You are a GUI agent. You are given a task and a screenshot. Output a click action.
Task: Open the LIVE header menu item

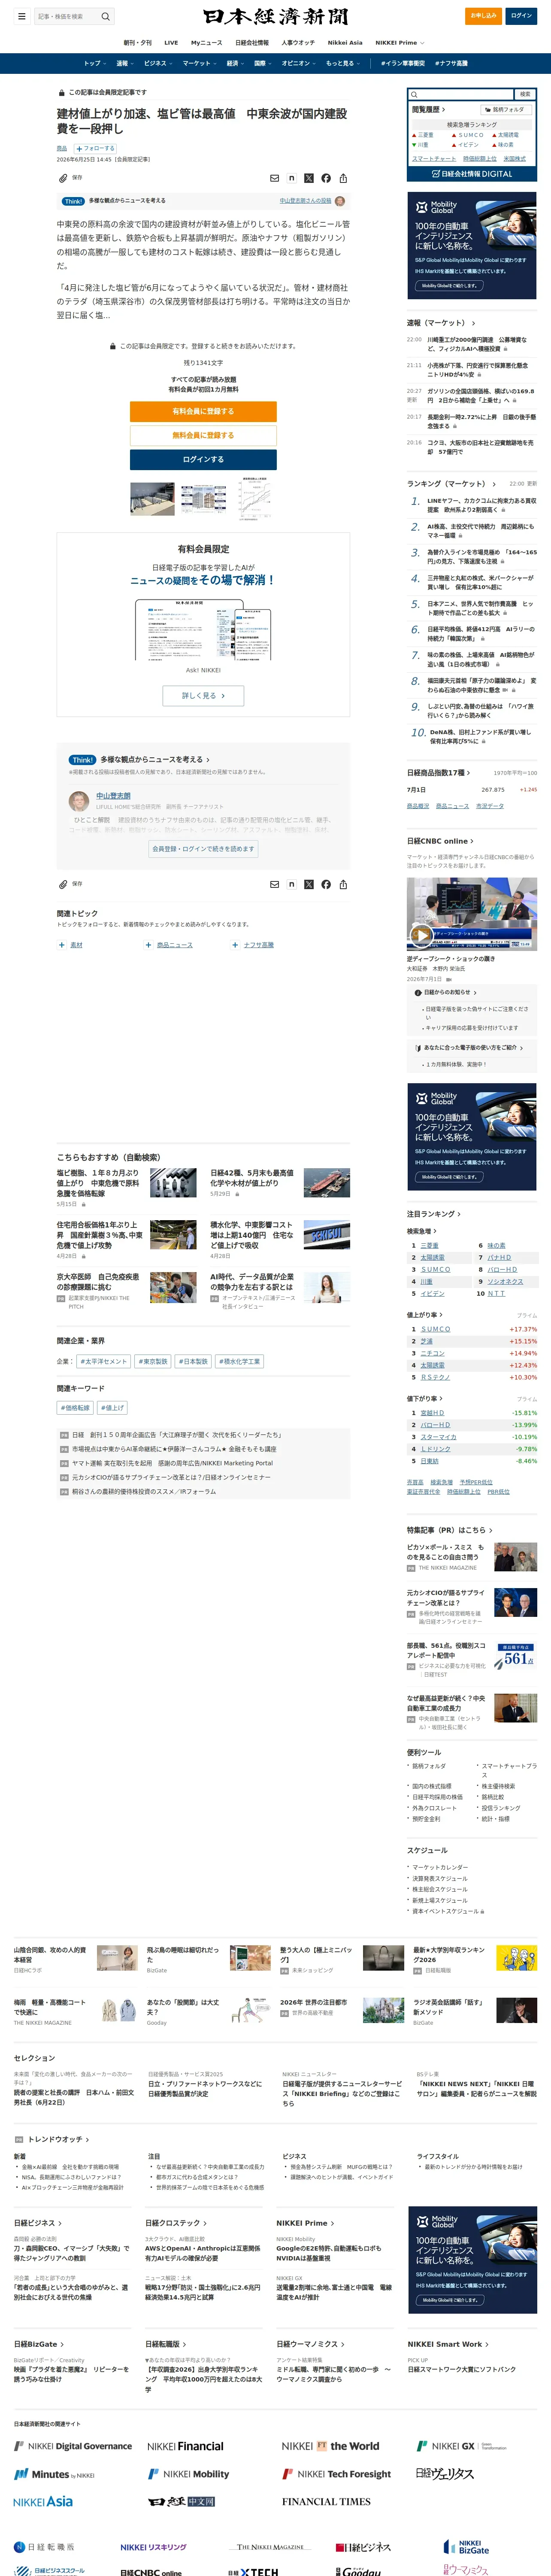tap(171, 43)
